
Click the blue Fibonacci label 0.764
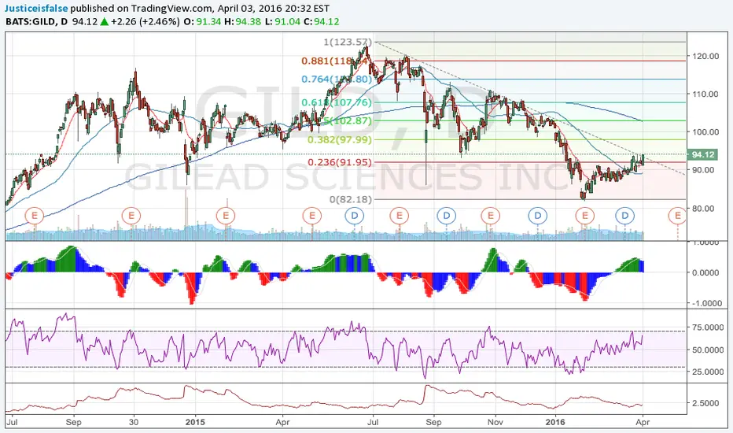point(337,79)
